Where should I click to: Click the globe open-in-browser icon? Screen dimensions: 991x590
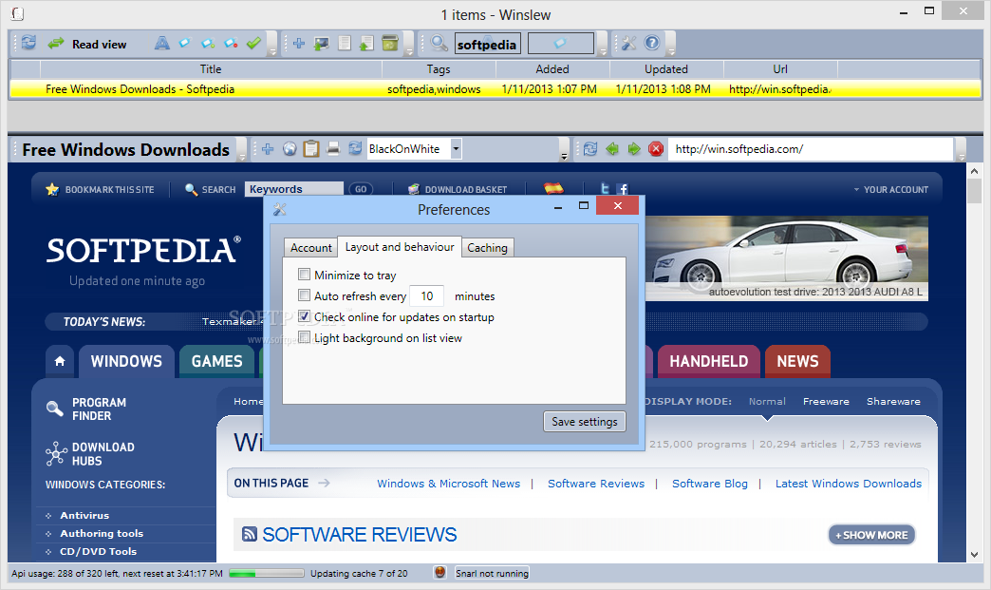[x=290, y=149]
